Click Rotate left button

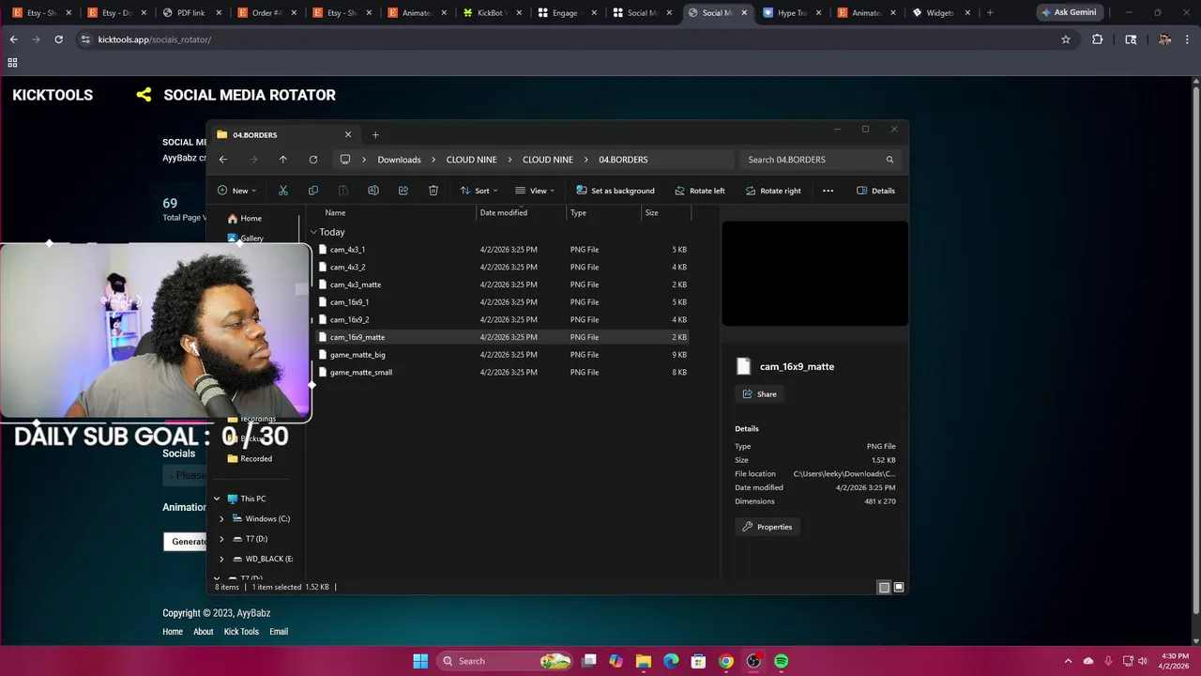(x=700, y=191)
